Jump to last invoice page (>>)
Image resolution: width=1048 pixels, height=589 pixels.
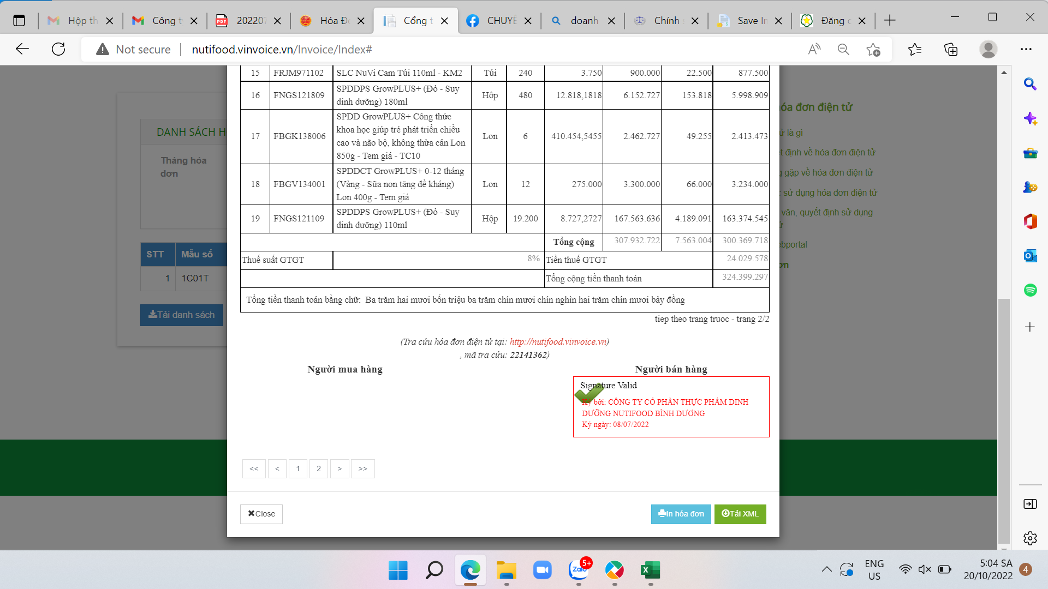(x=362, y=468)
